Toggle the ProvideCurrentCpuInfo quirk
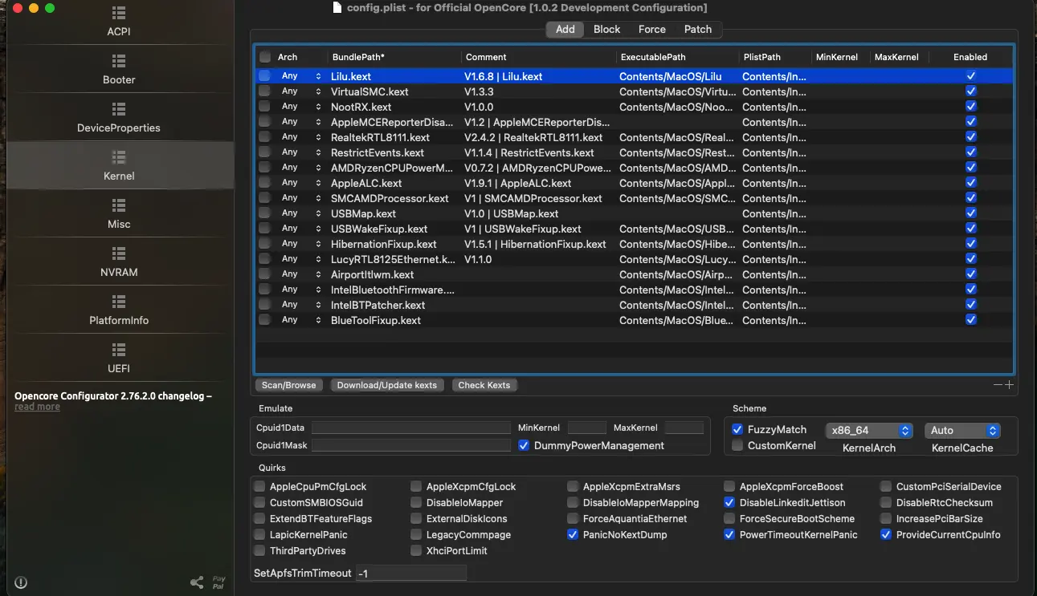Screen dimensions: 1037x596 886,534
